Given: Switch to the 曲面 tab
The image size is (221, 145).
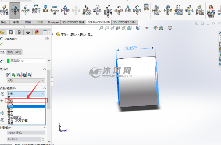Looking at the screenshot, I should point(28,22).
